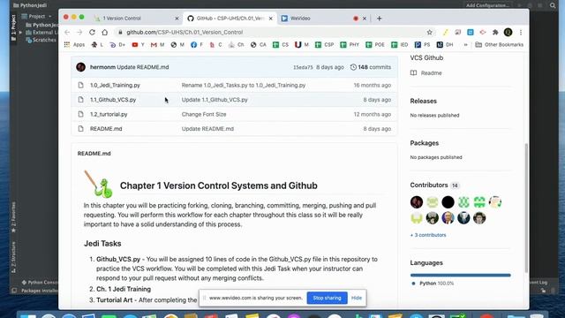Open the Change Font Size commit message
Image resolution: width=565 pixels, height=318 pixels.
tap(204, 114)
